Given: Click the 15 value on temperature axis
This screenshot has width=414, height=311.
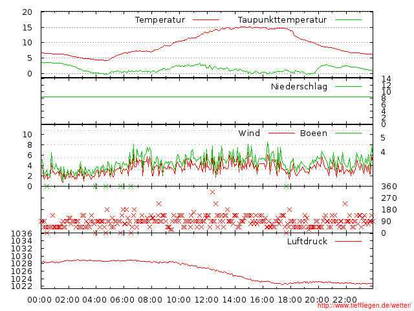Looking at the screenshot, I should click(27, 27).
